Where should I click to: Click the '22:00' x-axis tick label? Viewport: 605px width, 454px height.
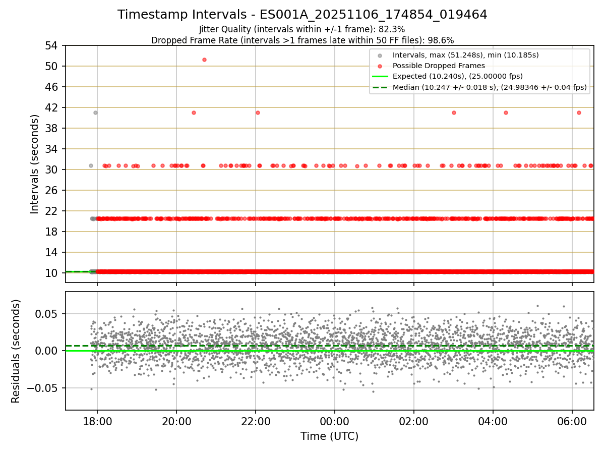256,420
